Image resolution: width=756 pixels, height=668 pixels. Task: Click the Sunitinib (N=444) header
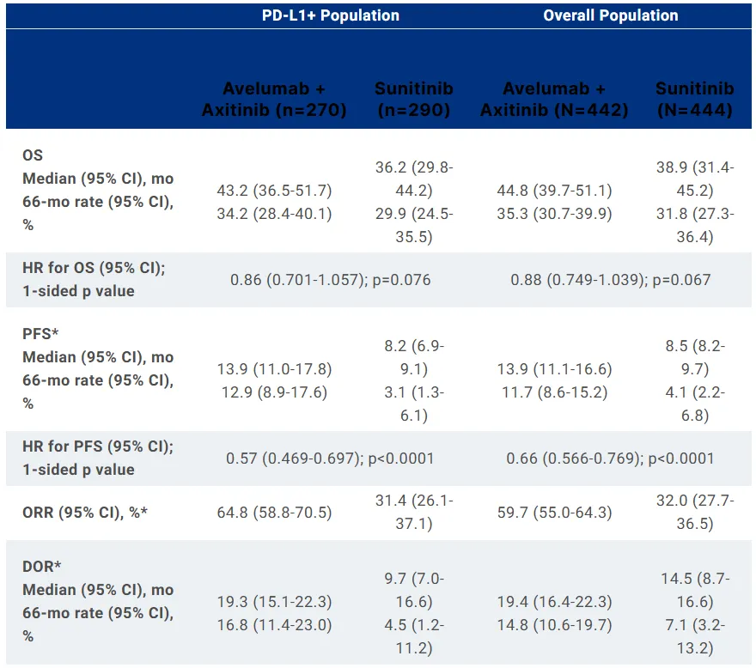click(x=694, y=100)
